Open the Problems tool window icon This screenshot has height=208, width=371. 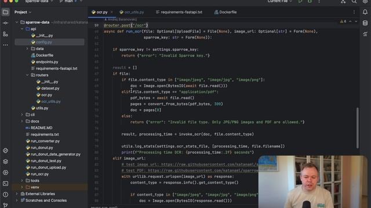(5, 195)
